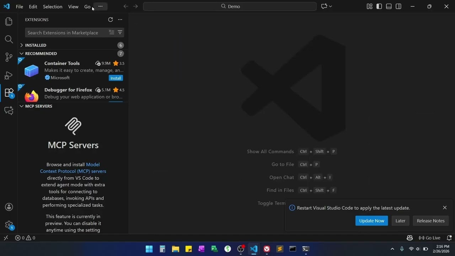This screenshot has width=455, height=256.
Task: Open the Selection menu
Action: (x=53, y=6)
